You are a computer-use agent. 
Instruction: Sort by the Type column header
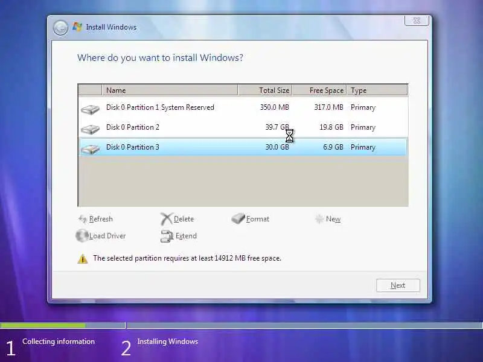pyautogui.click(x=377, y=90)
